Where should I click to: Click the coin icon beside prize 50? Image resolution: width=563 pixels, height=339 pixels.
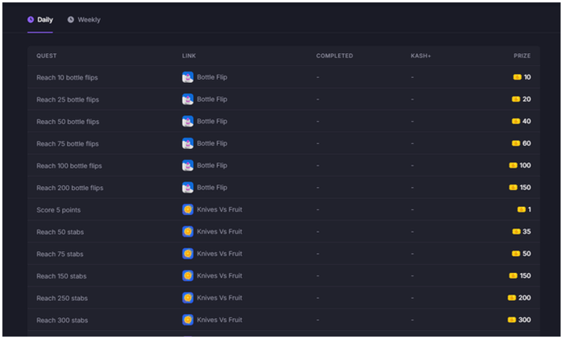click(x=516, y=254)
